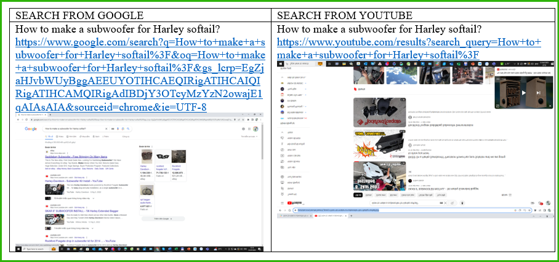Open the Harley Davidson saddlebag product card

pos(146,165)
